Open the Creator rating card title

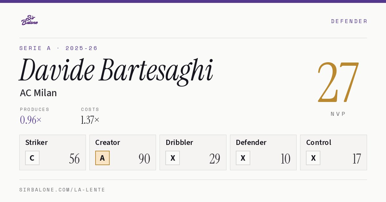click(x=108, y=142)
